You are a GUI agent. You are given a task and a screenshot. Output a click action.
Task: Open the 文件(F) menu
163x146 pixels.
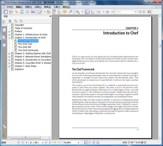pyautogui.click(x=10, y=7)
